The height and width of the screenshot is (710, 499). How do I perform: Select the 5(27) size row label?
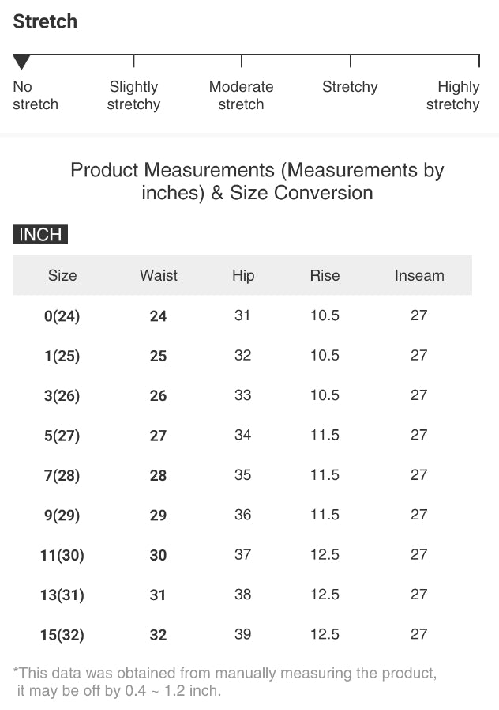tap(62, 436)
